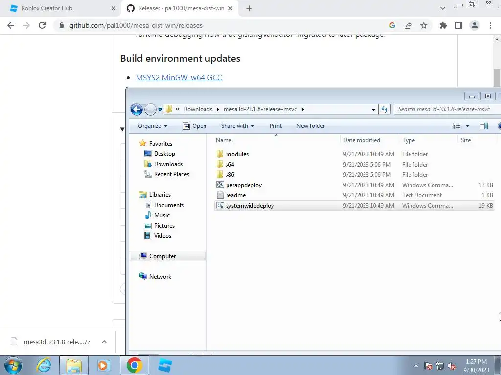Switch to Roblox Creator Hub tab

(61, 8)
